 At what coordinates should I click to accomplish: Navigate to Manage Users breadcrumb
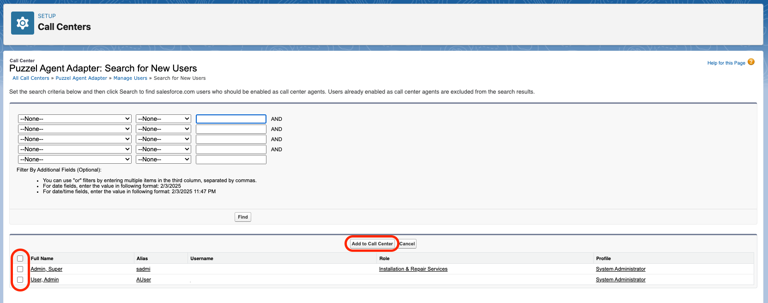coord(130,78)
